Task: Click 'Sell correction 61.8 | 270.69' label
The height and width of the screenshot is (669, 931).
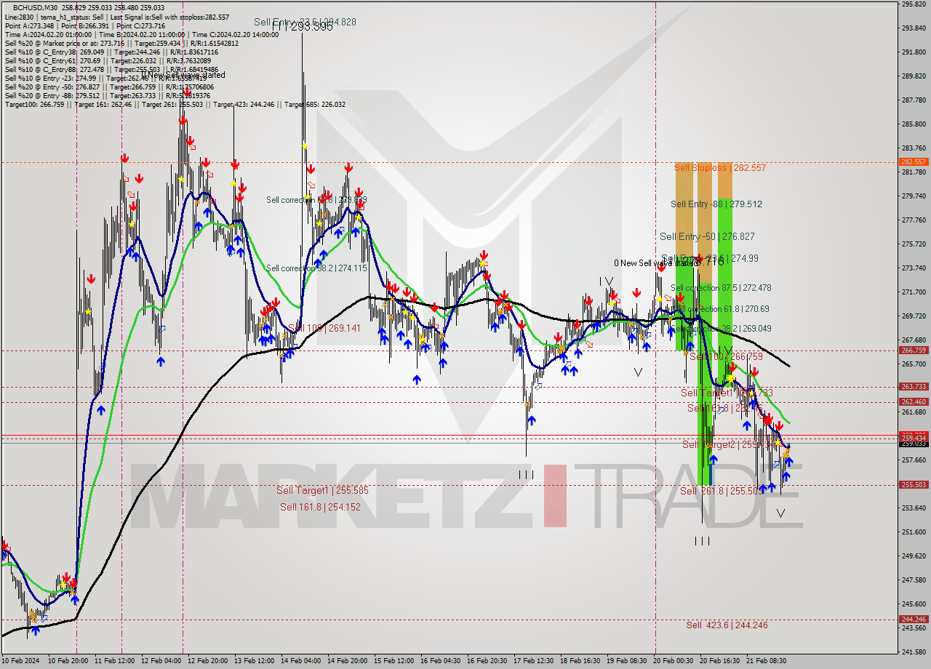Action: point(719,309)
